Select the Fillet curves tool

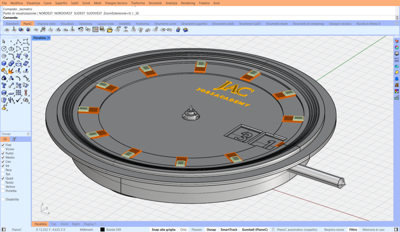[11, 56]
